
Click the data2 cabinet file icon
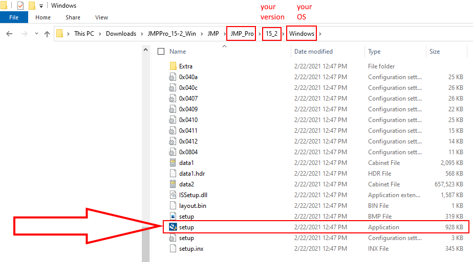coord(173,184)
